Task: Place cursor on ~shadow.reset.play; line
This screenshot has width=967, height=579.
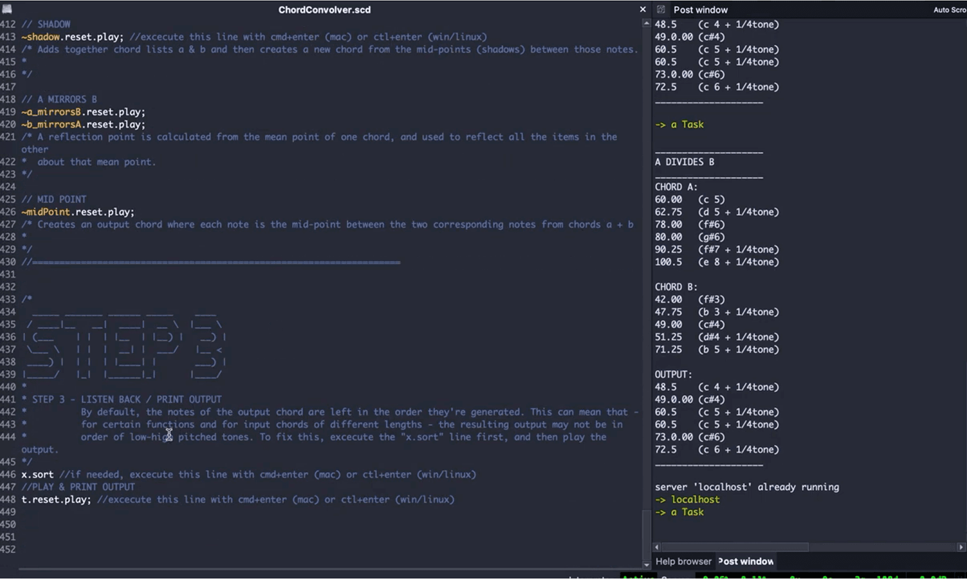Action: [x=73, y=37]
